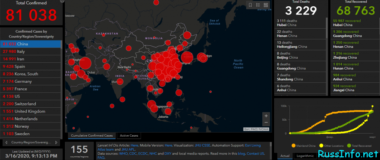
Task: Select the Actual chart tab
Action: point(285,156)
